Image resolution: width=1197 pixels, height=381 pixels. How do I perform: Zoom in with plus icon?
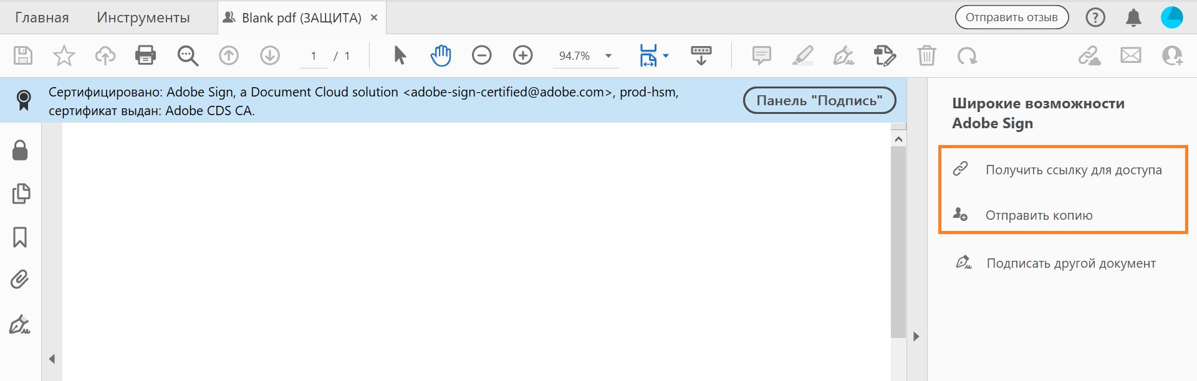522,55
